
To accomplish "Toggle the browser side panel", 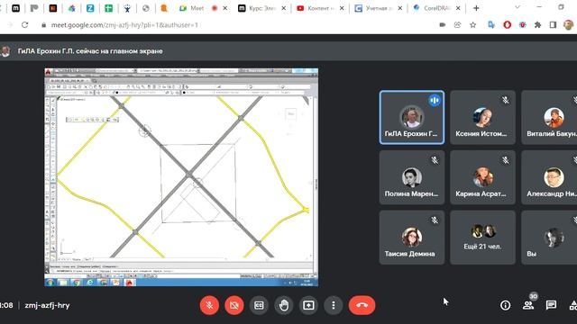I will click(x=553, y=25).
